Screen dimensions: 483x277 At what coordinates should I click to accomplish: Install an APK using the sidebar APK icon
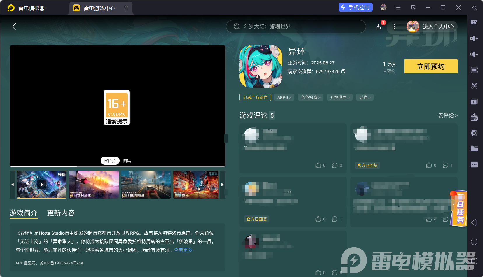(474, 117)
